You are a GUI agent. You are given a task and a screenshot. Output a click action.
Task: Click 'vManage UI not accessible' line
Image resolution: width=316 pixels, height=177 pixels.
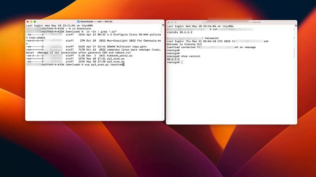point(79,53)
